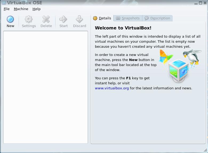Click inside the empty virtual machine list

point(46,87)
